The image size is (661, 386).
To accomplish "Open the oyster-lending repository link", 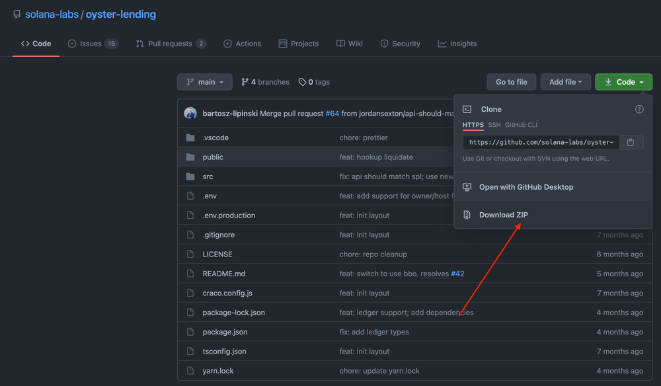I will pyautogui.click(x=121, y=15).
